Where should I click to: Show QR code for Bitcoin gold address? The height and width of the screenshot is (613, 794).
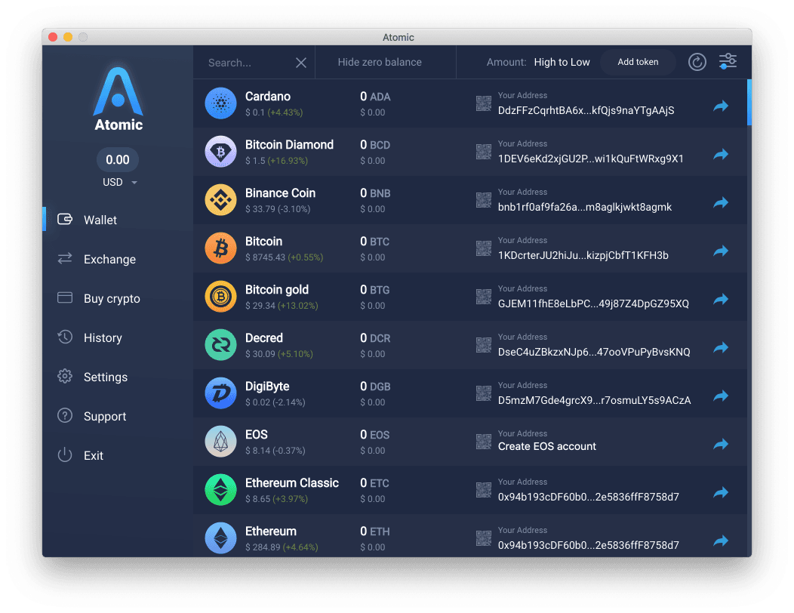click(484, 297)
